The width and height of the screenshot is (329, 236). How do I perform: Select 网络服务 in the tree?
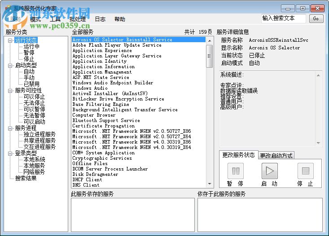point(34,172)
